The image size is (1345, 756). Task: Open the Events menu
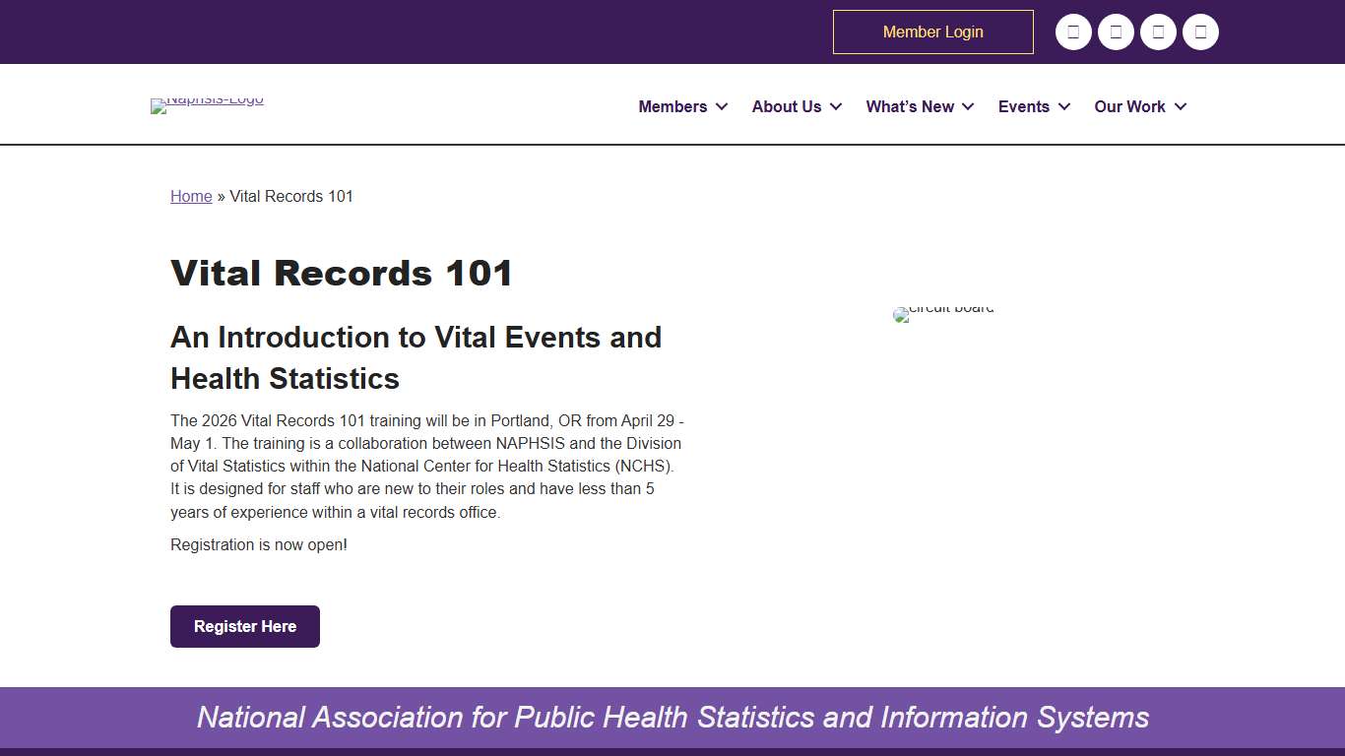tap(1024, 106)
